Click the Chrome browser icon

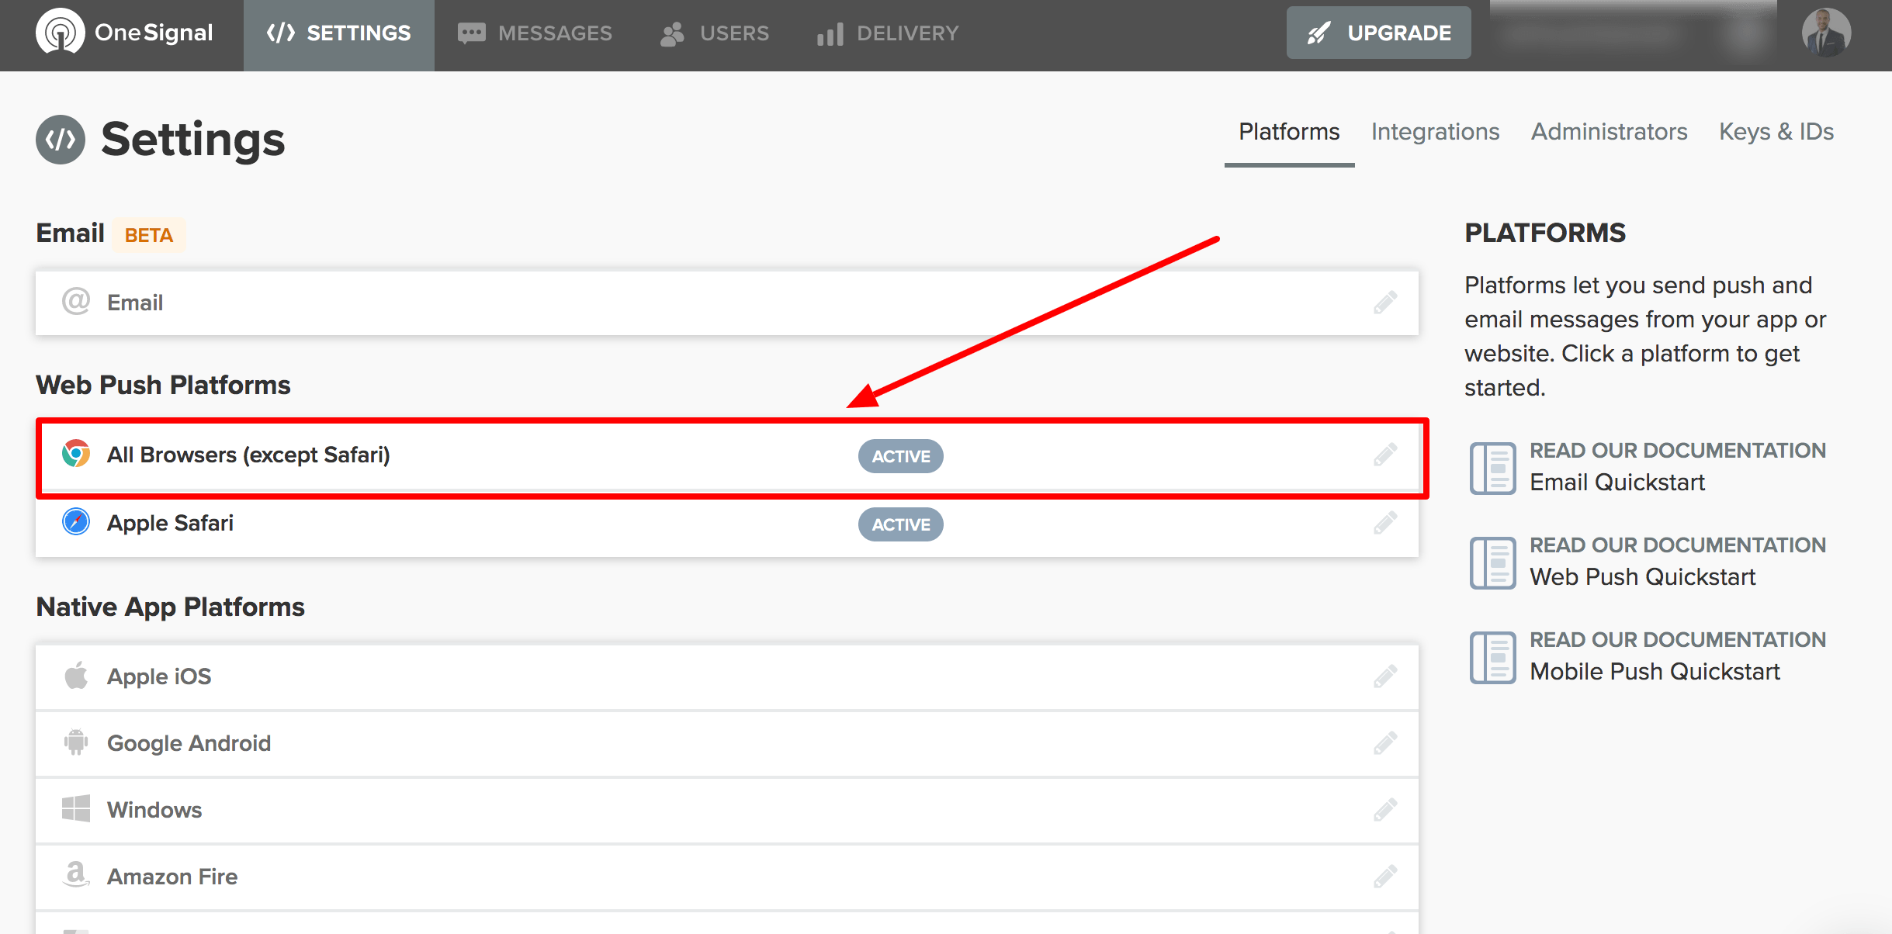coord(76,454)
